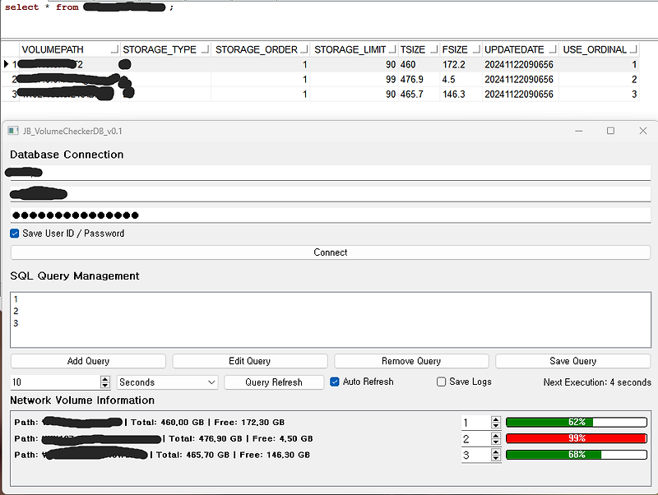658x495 pixels.
Task: Focus the refresh interval field showing 10
Action: point(55,382)
